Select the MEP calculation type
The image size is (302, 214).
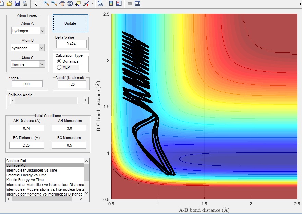[x=59, y=67]
